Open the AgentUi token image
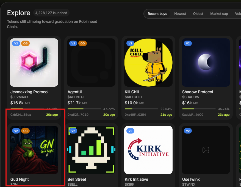Image resolution: width=241 pixels, height=187 pixels. click(91, 63)
